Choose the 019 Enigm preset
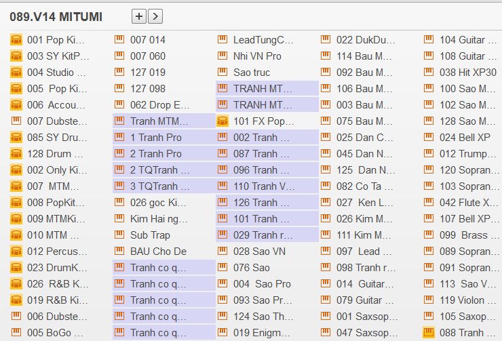The height and width of the screenshot is (341, 502). (x=263, y=333)
